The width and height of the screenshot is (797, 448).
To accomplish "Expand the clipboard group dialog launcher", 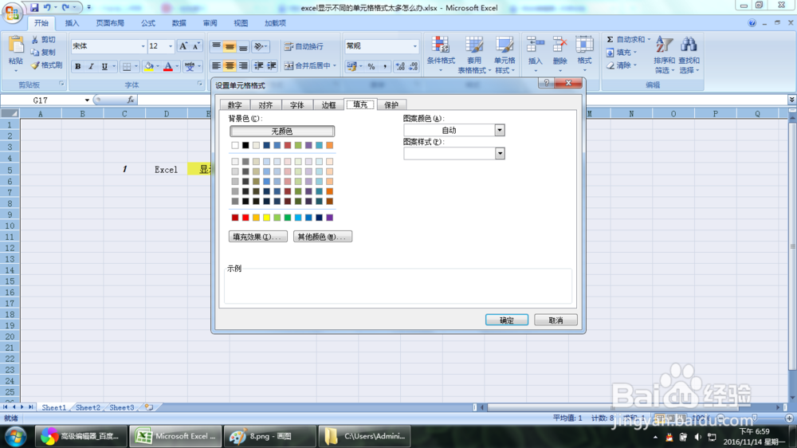I will [61, 84].
